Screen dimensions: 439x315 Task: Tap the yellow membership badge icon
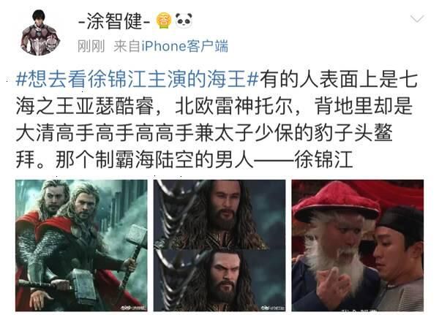point(164,21)
